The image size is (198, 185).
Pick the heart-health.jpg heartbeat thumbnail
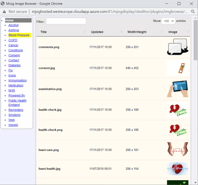[178, 169]
